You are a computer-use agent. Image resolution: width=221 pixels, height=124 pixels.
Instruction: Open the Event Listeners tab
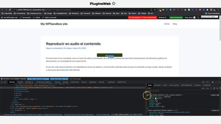[x=174, y=85]
